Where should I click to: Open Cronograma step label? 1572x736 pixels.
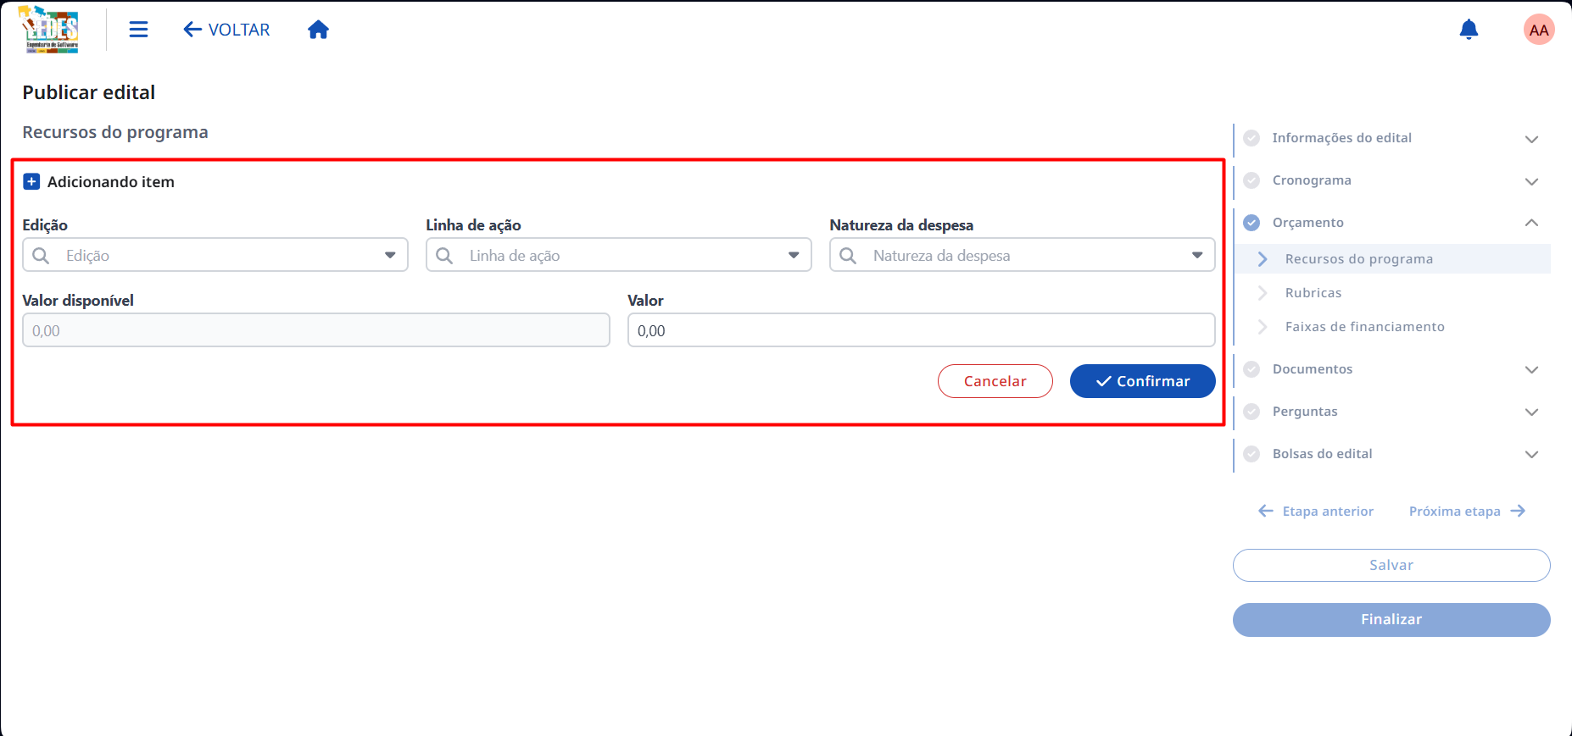[1312, 180]
